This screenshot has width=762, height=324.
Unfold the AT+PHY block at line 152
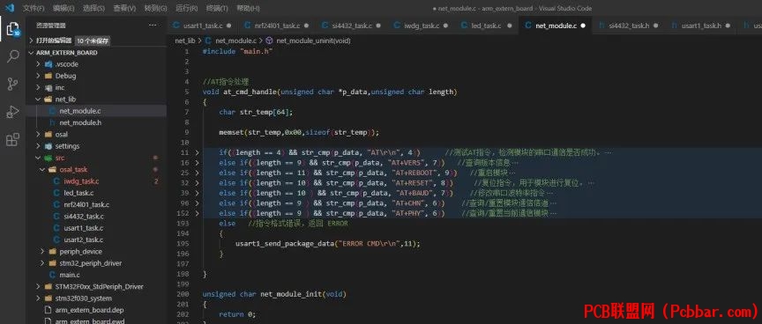pyautogui.click(x=197, y=213)
